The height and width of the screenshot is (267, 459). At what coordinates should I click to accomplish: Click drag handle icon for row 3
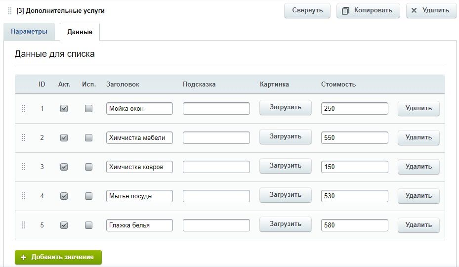(24, 167)
